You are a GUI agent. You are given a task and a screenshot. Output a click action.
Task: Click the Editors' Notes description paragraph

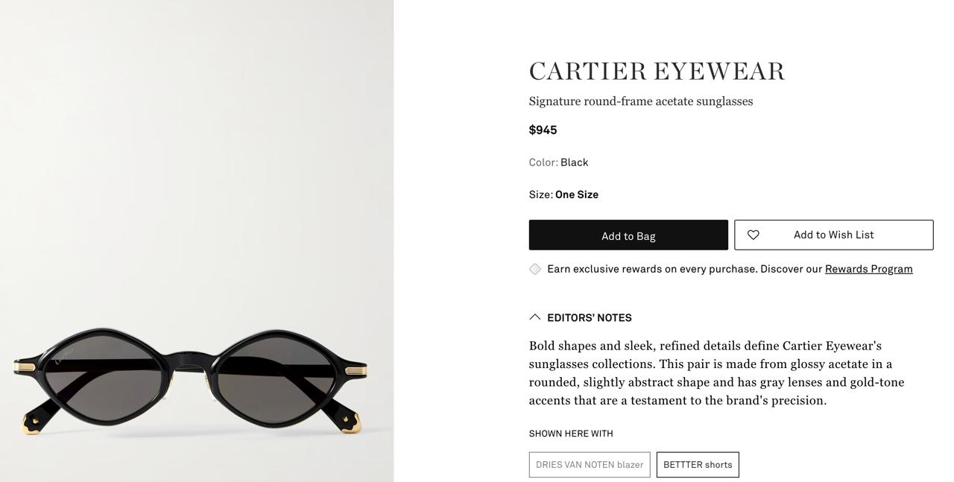(716, 373)
